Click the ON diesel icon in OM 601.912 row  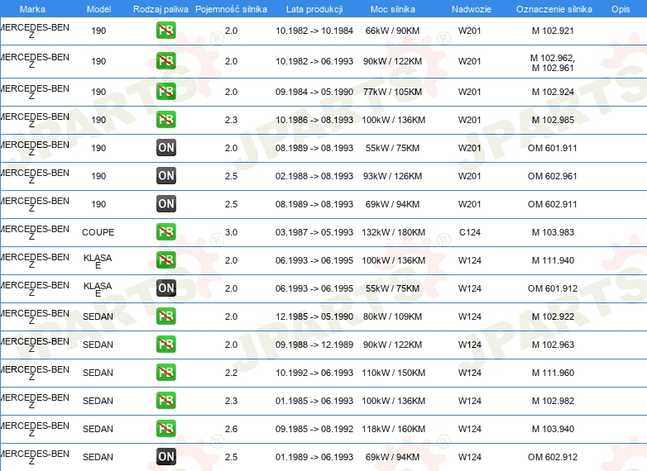[x=166, y=288]
